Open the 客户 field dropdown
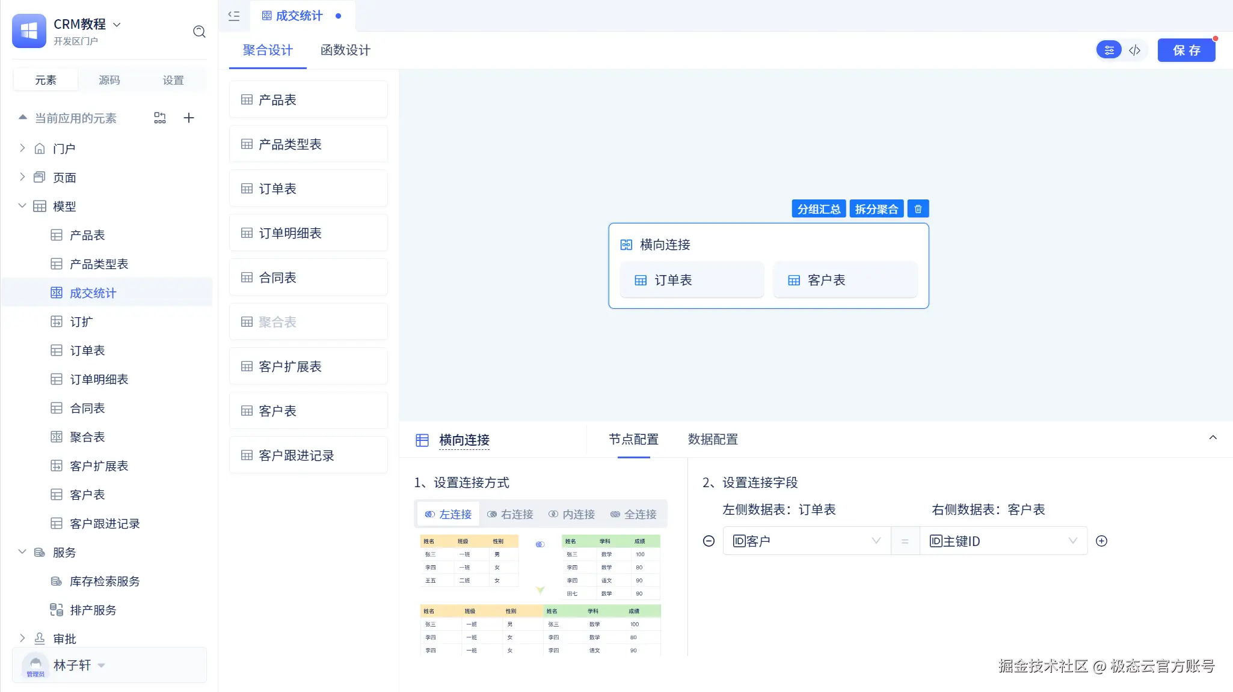Image resolution: width=1233 pixels, height=692 pixels. [806, 541]
